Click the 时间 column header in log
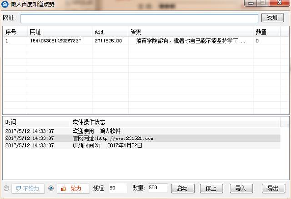 click(36, 122)
